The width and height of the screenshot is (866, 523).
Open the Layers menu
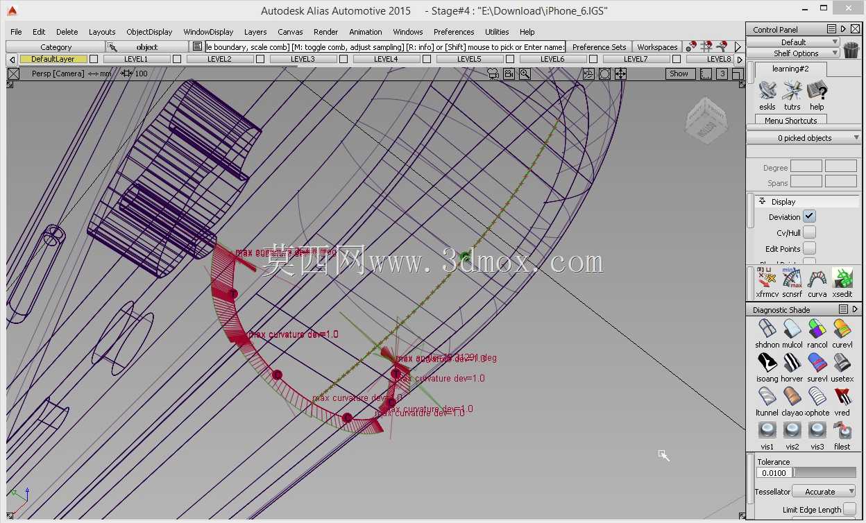tap(255, 32)
